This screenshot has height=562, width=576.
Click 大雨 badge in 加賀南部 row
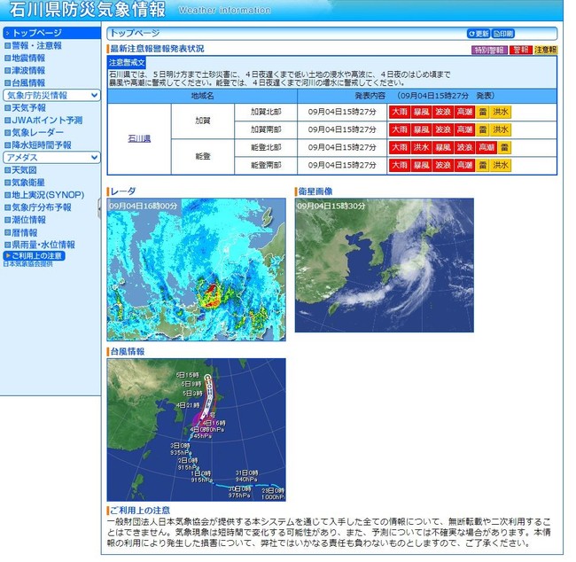pos(399,129)
